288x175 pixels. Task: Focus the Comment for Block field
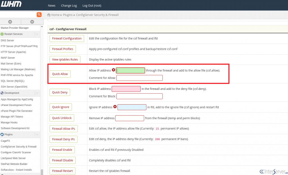(139, 96)
